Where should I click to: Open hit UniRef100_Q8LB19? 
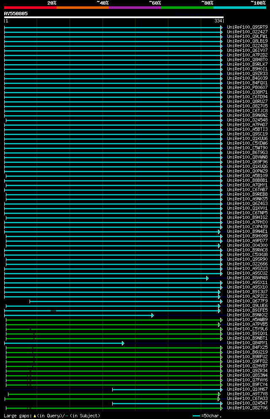point(247,41)
